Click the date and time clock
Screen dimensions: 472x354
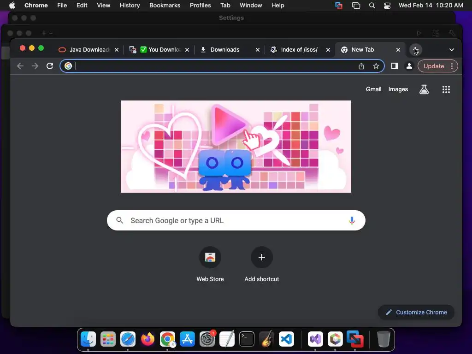click(431, 5)
